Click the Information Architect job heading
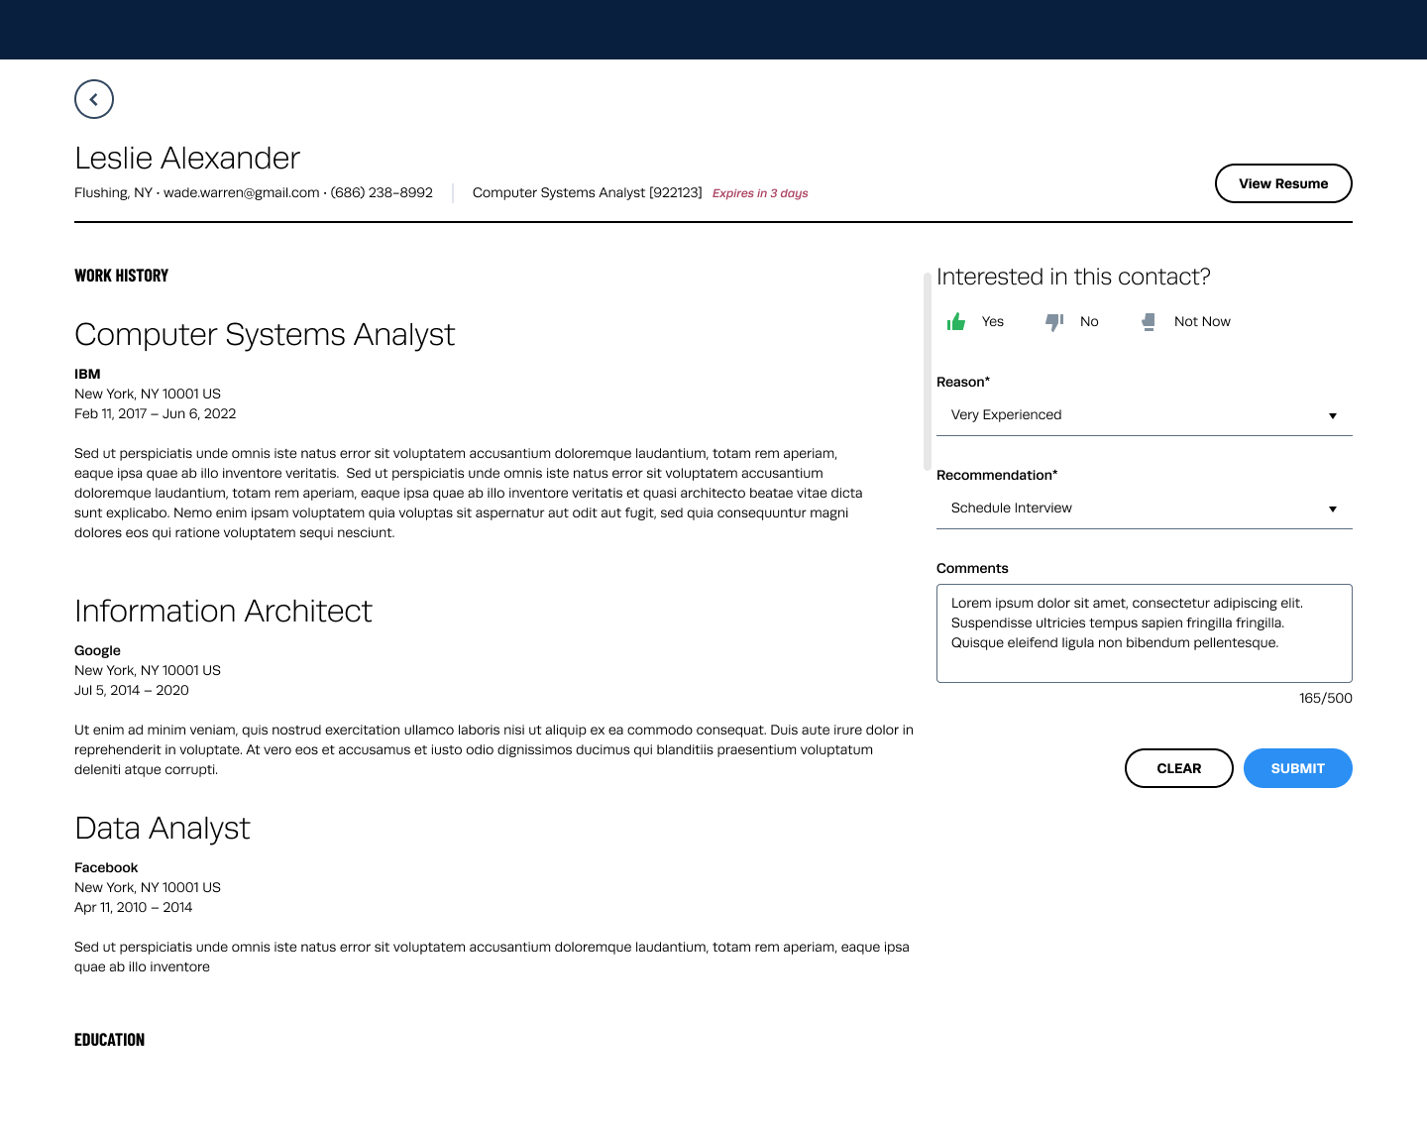Screen dimensions: 1427x1130 223,612
